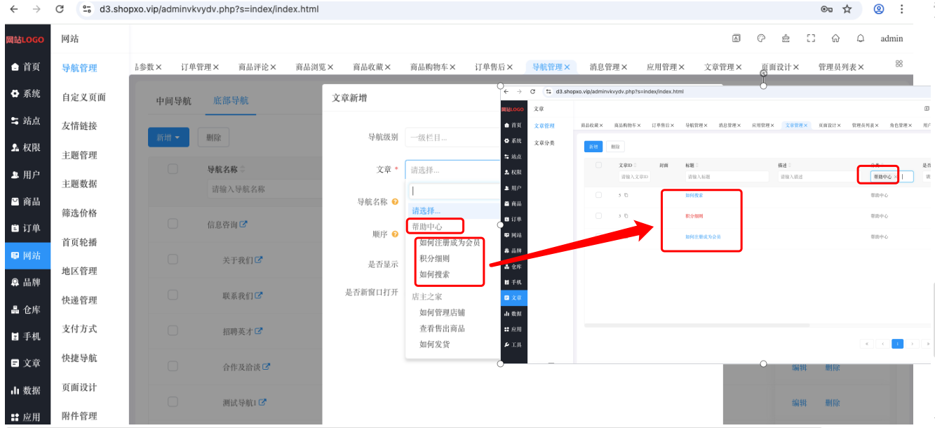Open the Chrome three-dot menu
Viewport: 935px width, 428px height.
[902, 9]
